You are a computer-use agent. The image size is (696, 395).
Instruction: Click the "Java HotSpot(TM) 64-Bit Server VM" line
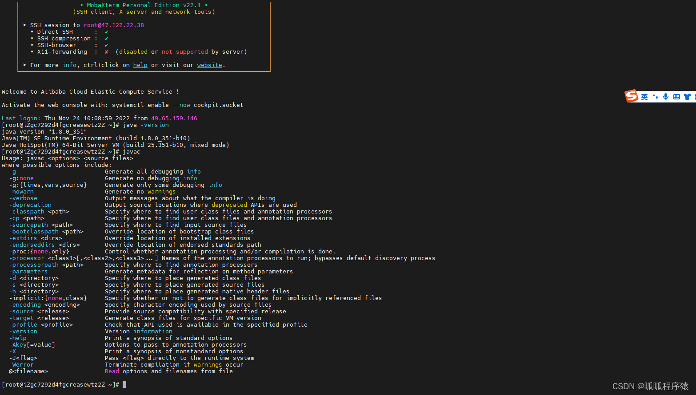click(x=116, y=145)
